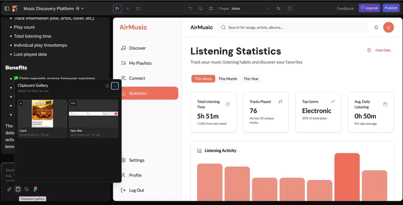This screenshot has width=403, height=205.
Task: Click the notification bell icon
Action: pos(376,27)
